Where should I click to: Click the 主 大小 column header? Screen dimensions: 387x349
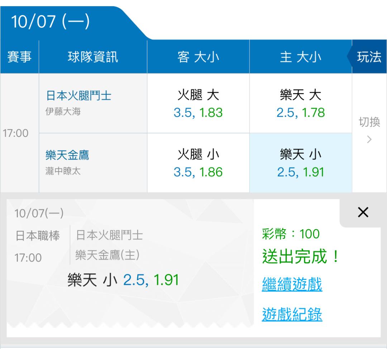(301, 57)
